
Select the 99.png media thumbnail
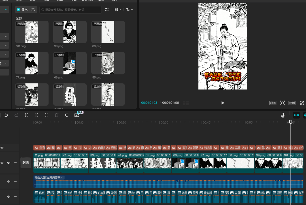(70, 32)
